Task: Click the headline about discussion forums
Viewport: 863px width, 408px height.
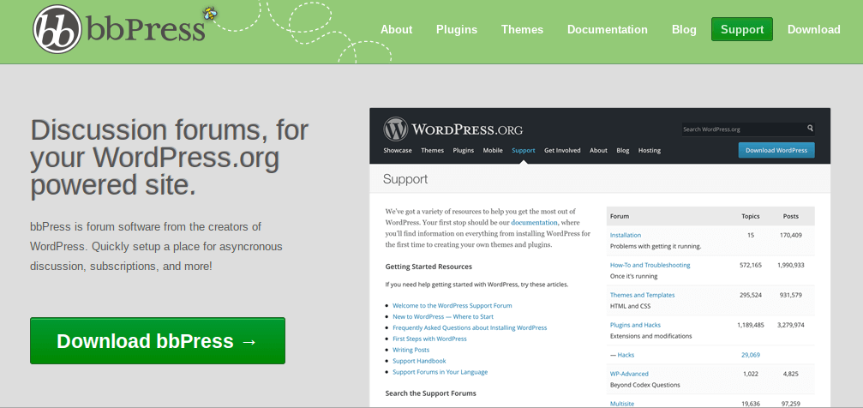Action: coord(170,158)
